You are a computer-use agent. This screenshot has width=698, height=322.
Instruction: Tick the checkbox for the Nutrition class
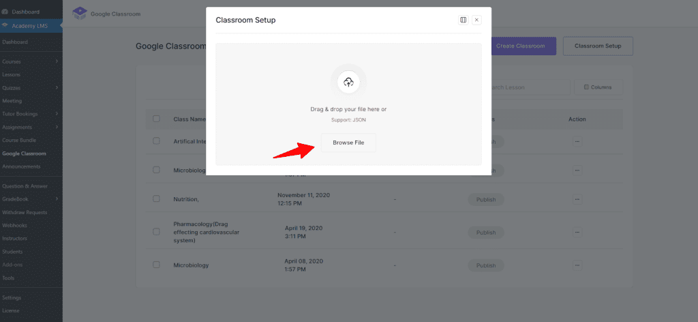pyautogui.click(x=156, y=199)
